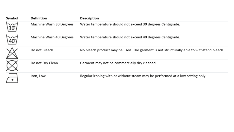Click the 'may not be commercially dry cleaned' description
Image resolution: width=234 pixels, height=132 pixels.
tap(118, 63)
